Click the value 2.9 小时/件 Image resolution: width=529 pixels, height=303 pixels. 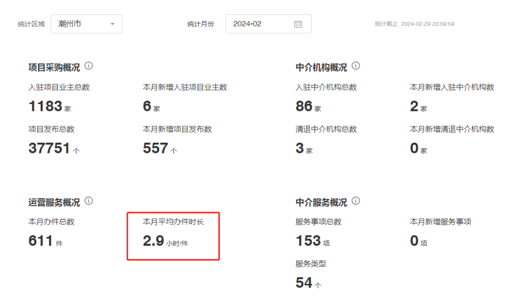[166, 241]
